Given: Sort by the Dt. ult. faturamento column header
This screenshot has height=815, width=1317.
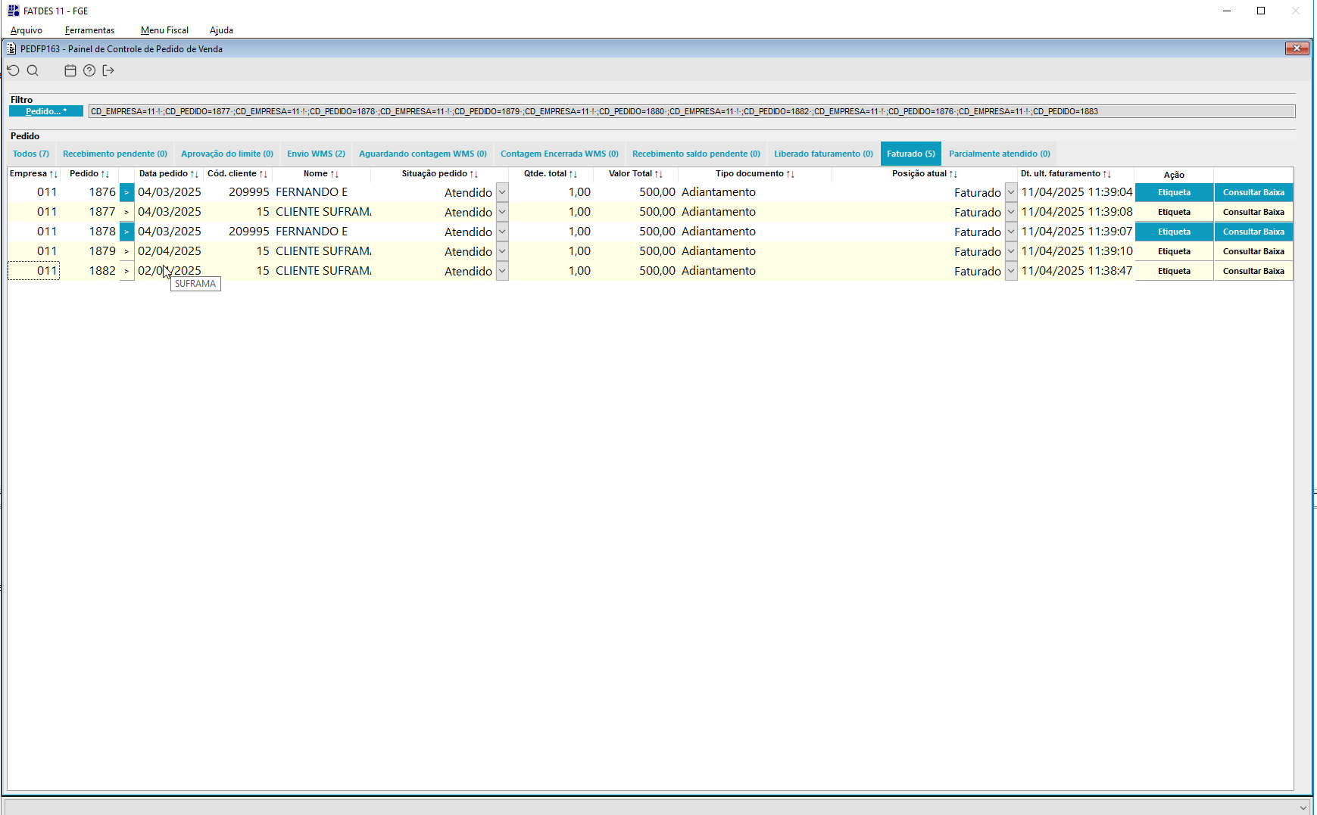Looking at the screenshot, I should point(1066,174).
